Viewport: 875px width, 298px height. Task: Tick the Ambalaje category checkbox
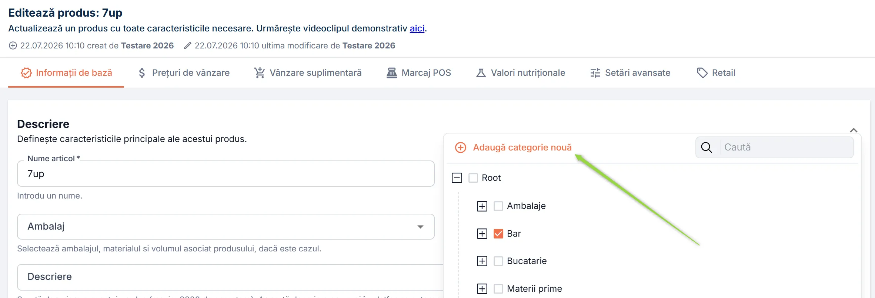(x=498, y=206)
